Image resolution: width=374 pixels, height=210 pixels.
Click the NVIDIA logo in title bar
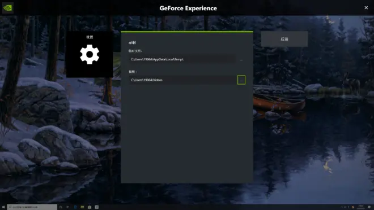7,7
